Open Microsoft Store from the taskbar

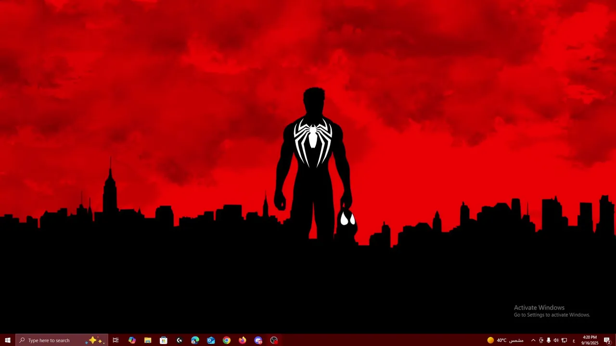pos(164,340)
